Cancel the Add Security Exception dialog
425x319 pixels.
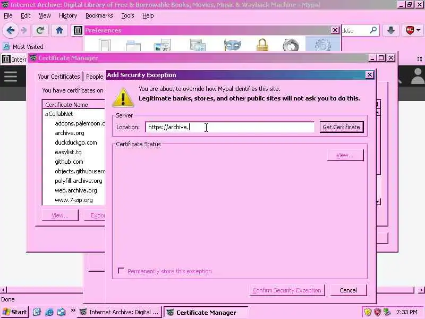coord(348,290)
